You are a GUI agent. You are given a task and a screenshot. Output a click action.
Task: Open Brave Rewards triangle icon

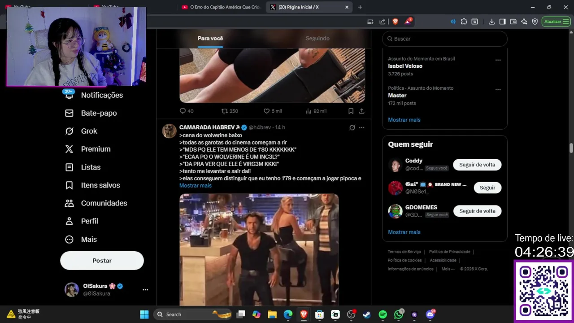coord(408,21)
